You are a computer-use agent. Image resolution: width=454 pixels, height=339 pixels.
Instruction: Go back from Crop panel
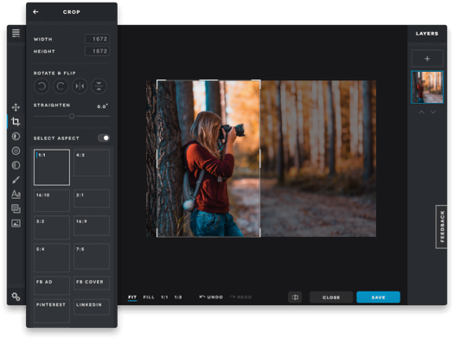coord(35,12)
